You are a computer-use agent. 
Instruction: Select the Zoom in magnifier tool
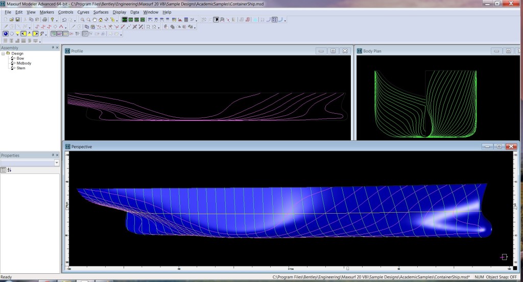coord(82,20)
